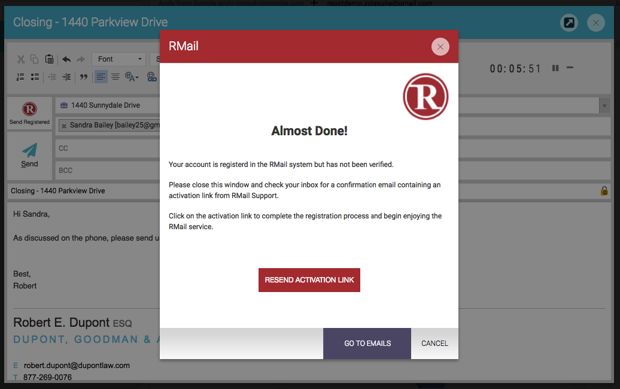Click the Undo arrow icon
The image size is (620, 389).
66,59
